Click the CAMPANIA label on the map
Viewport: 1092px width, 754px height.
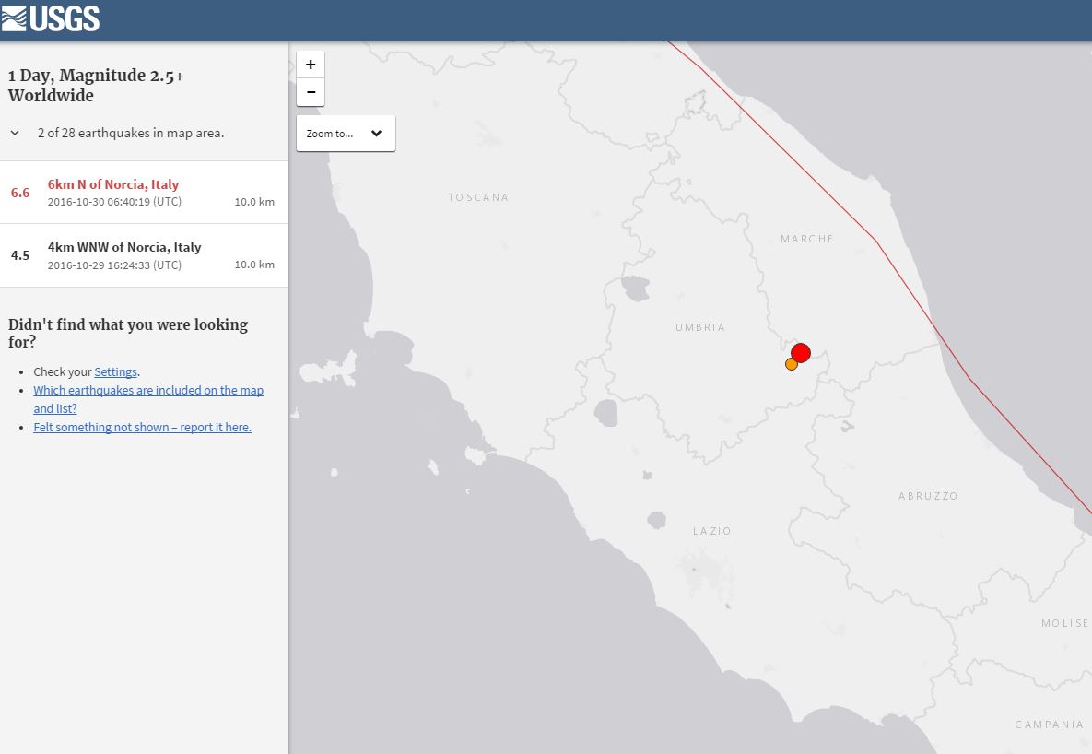1049,725
